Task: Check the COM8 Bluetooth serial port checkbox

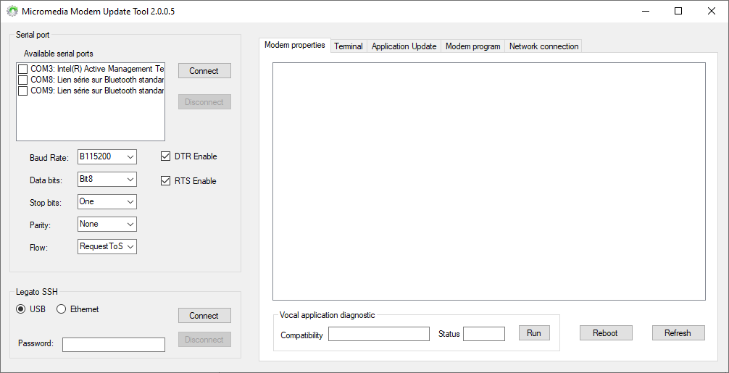Action: coord(23,80)
